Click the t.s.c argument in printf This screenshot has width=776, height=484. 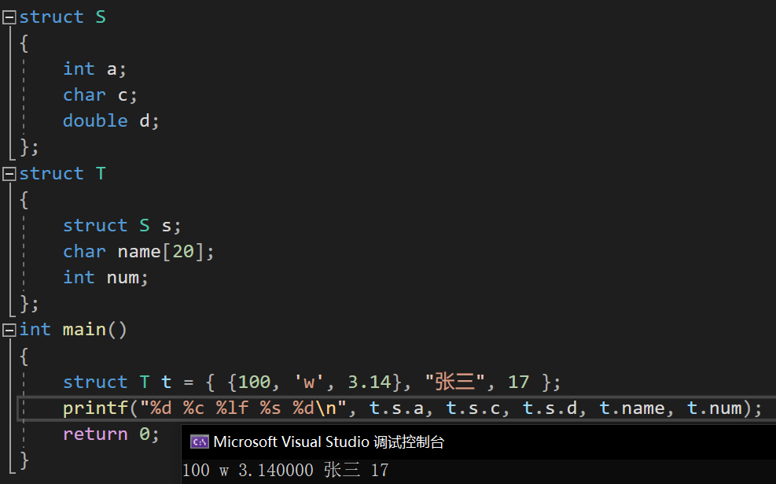tap(473, 408)
